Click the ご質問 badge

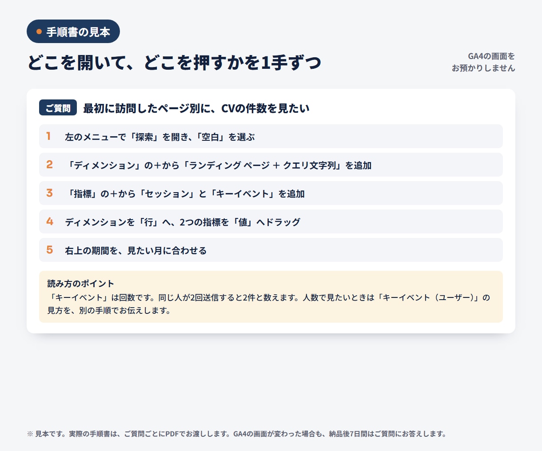58,108
